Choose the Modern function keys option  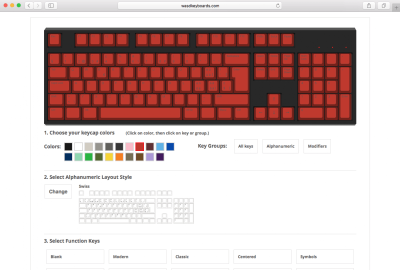point(137,256)
